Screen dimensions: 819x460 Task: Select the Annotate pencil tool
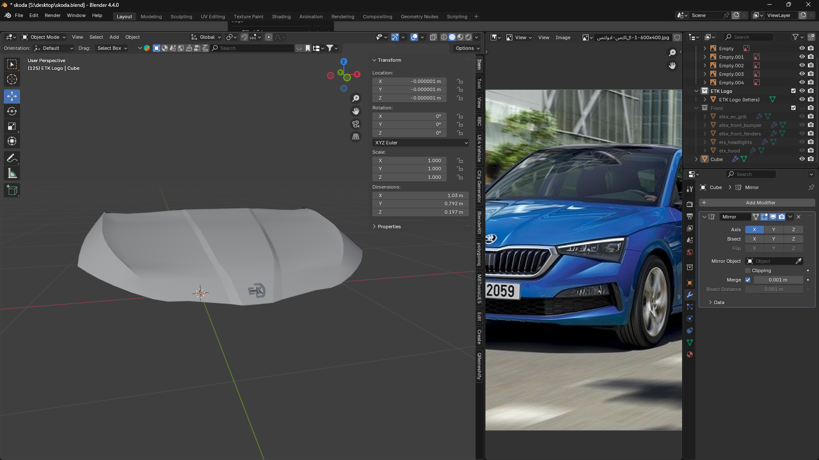pos(12,158)
